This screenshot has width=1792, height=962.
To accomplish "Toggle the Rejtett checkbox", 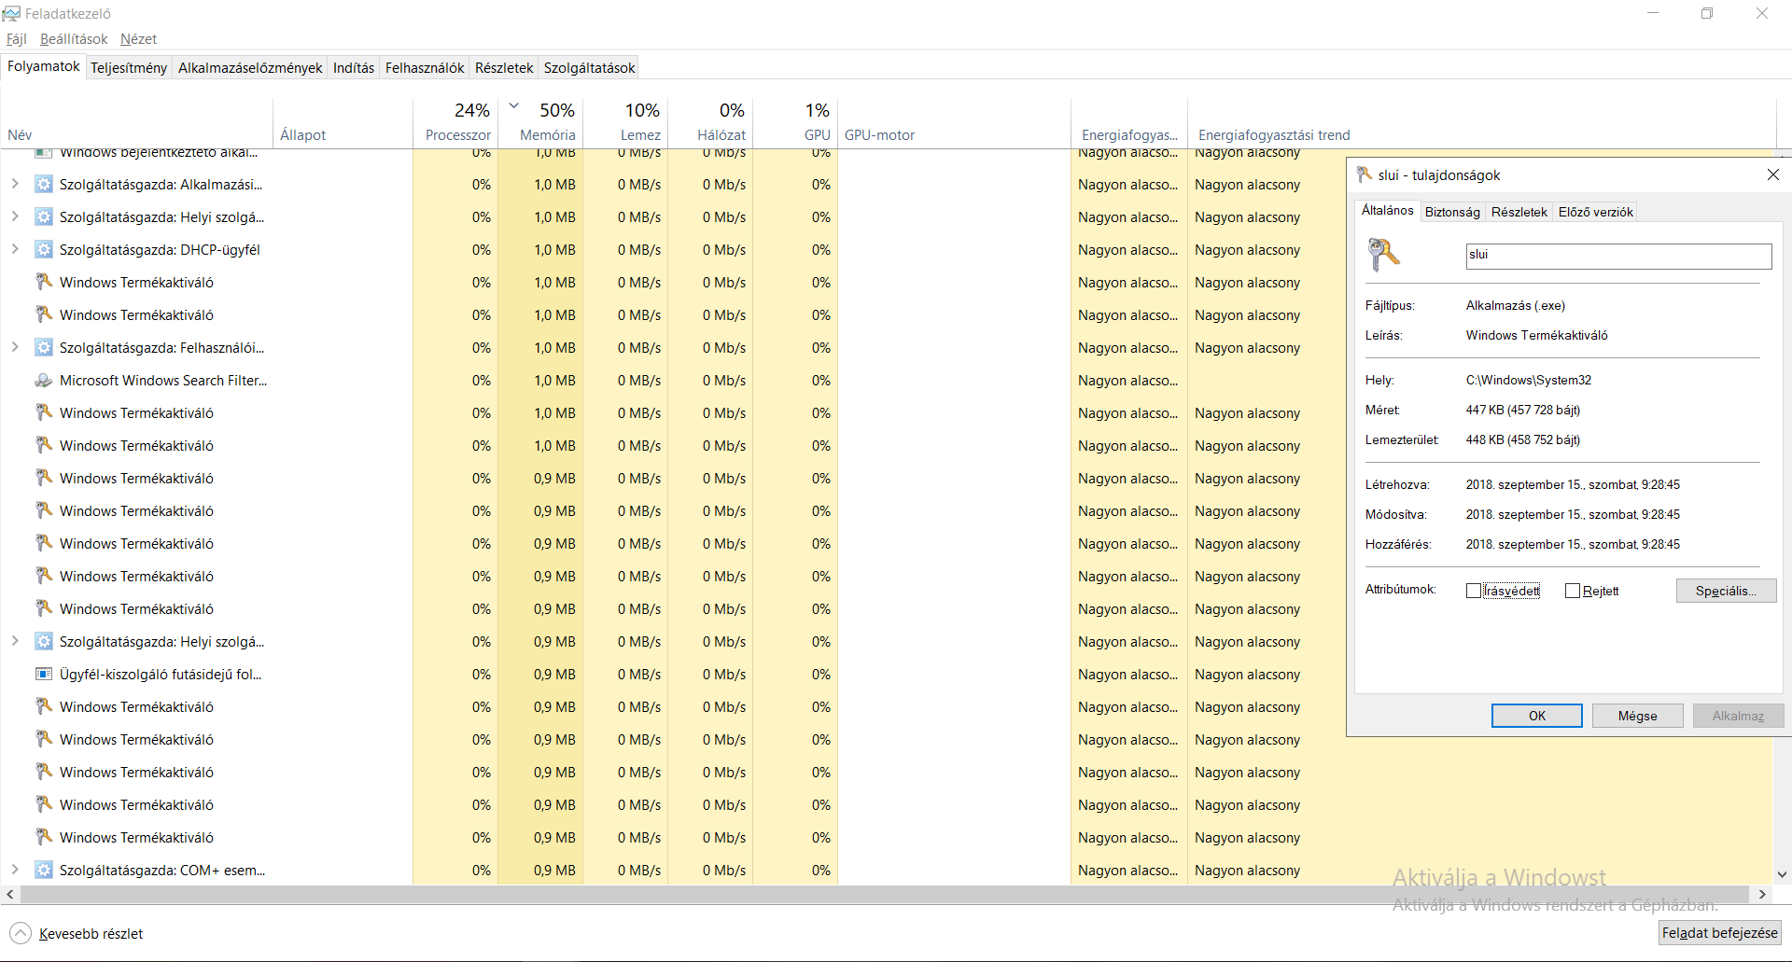I will (1573, 591).
